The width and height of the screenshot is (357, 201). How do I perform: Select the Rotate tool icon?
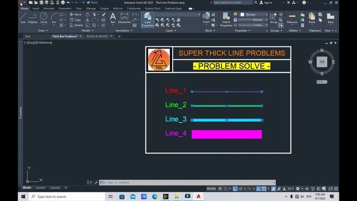[x=88, y=15]
